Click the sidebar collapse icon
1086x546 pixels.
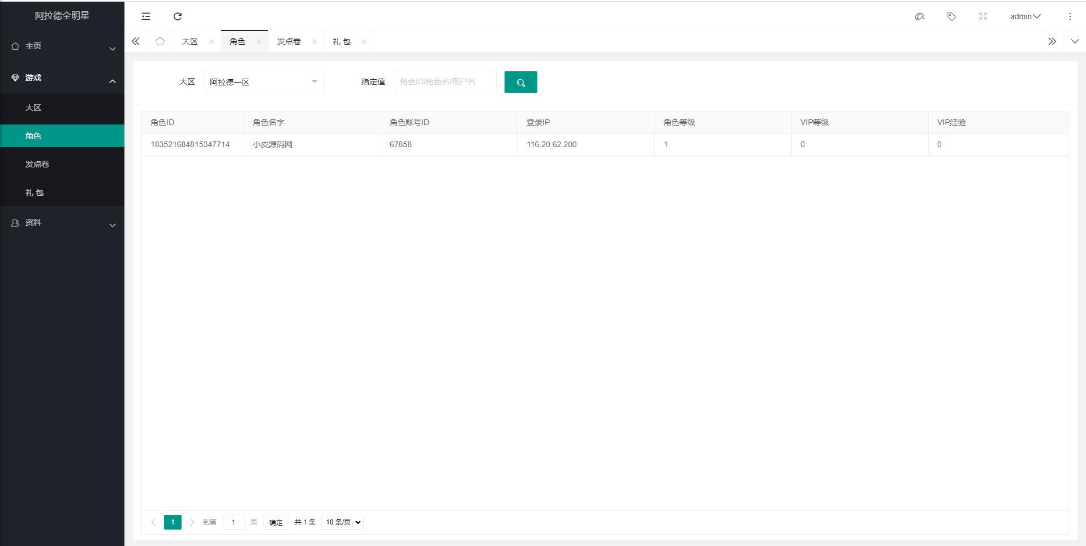coord(145,16)
